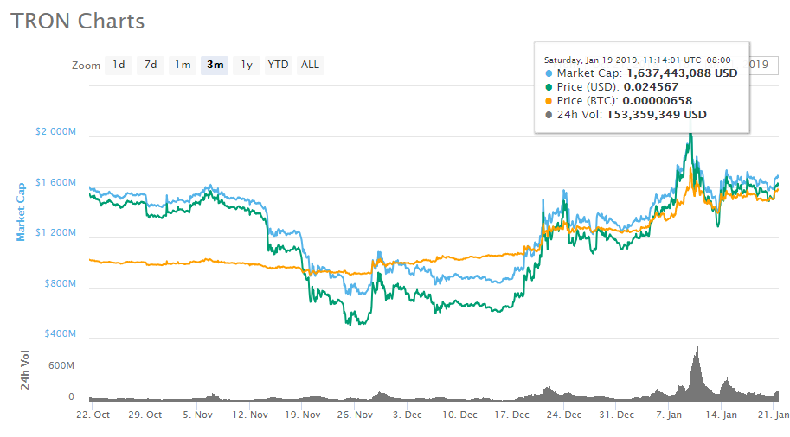Click the 26. Nov date label

[355, 415]
